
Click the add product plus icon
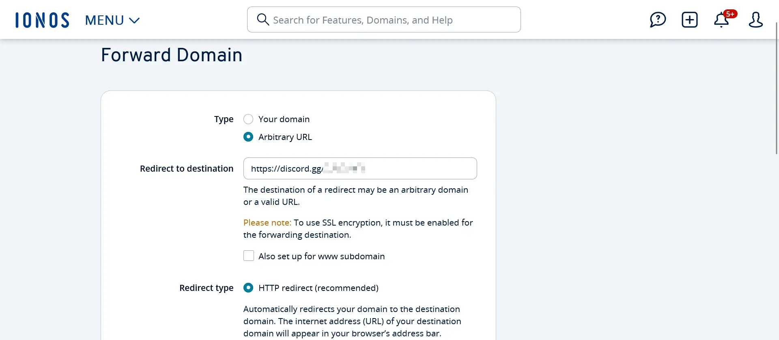tap(690, 19)
